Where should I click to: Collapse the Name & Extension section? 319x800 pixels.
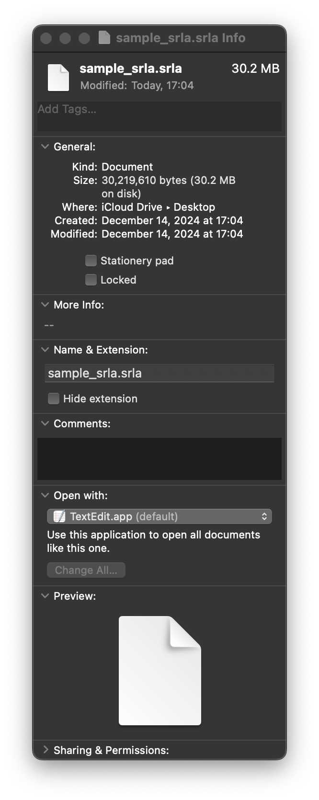tap(45, 350)
